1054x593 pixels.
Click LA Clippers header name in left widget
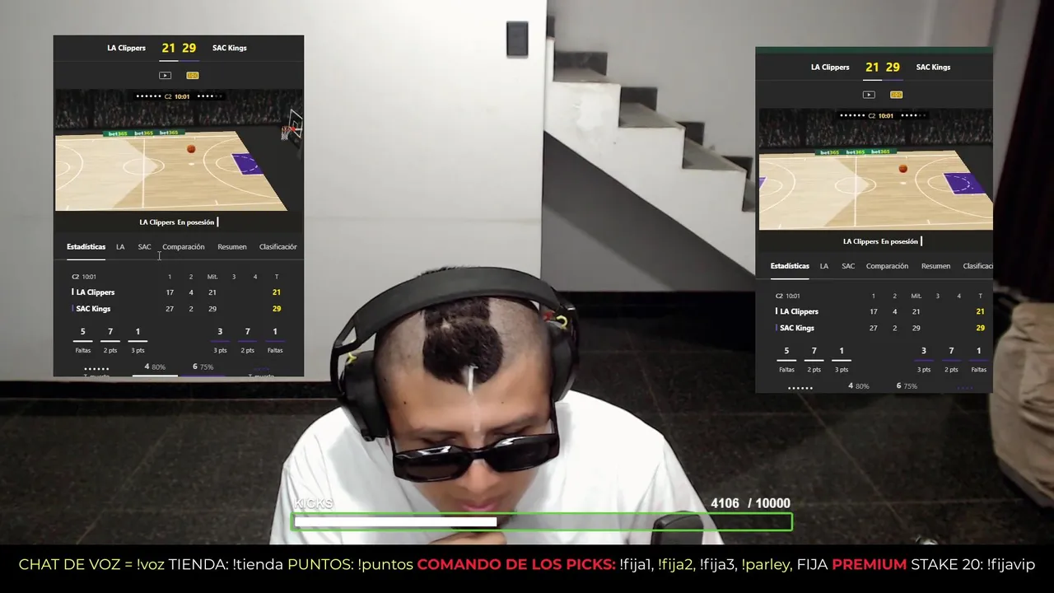click(x=126, y=48)
